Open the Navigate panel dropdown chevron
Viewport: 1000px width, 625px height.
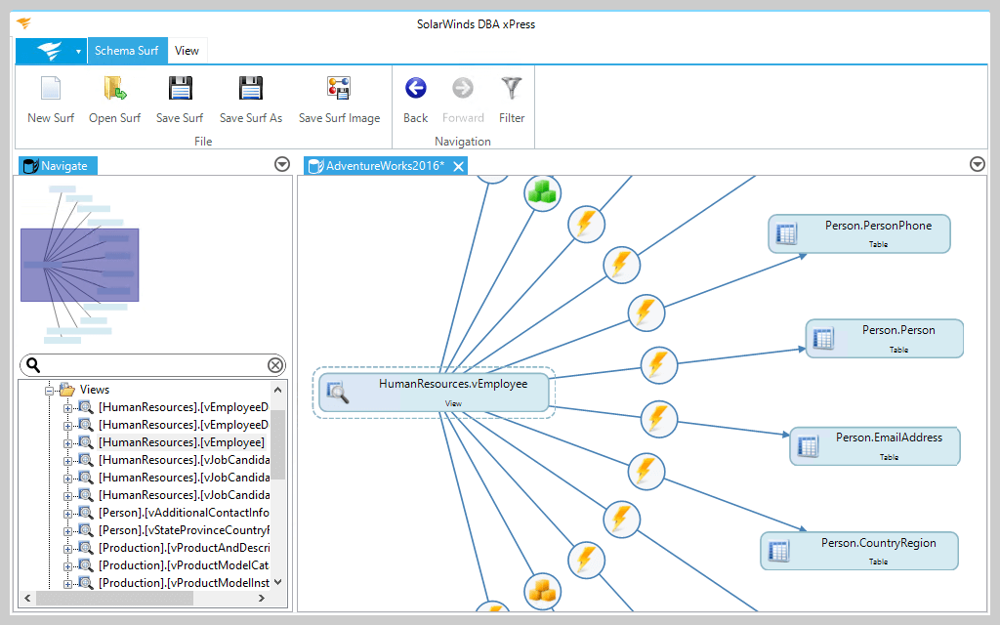pyautogui.click(x=282, y=164)
